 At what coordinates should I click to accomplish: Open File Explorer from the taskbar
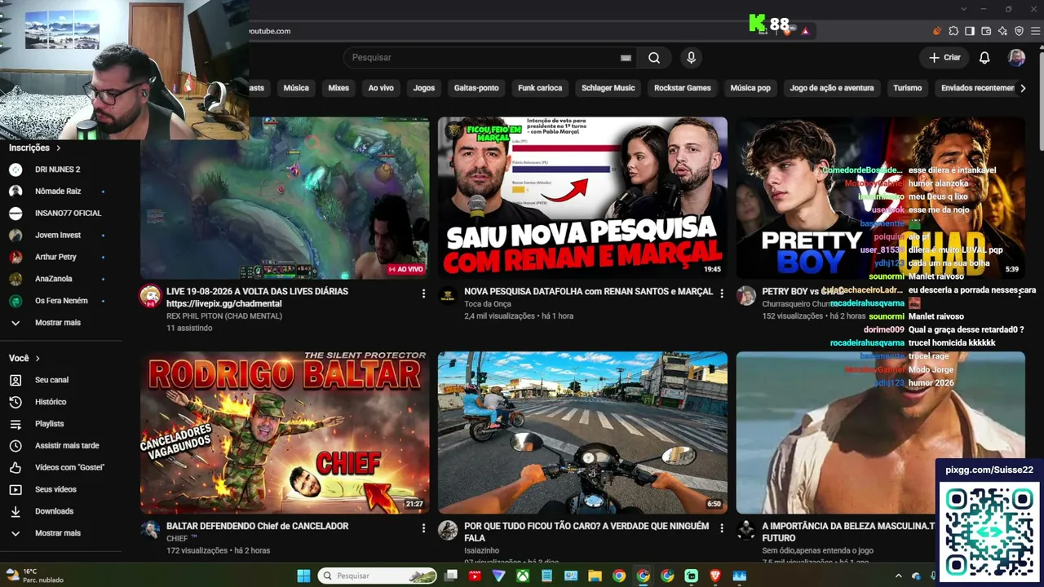pos(595,576)
